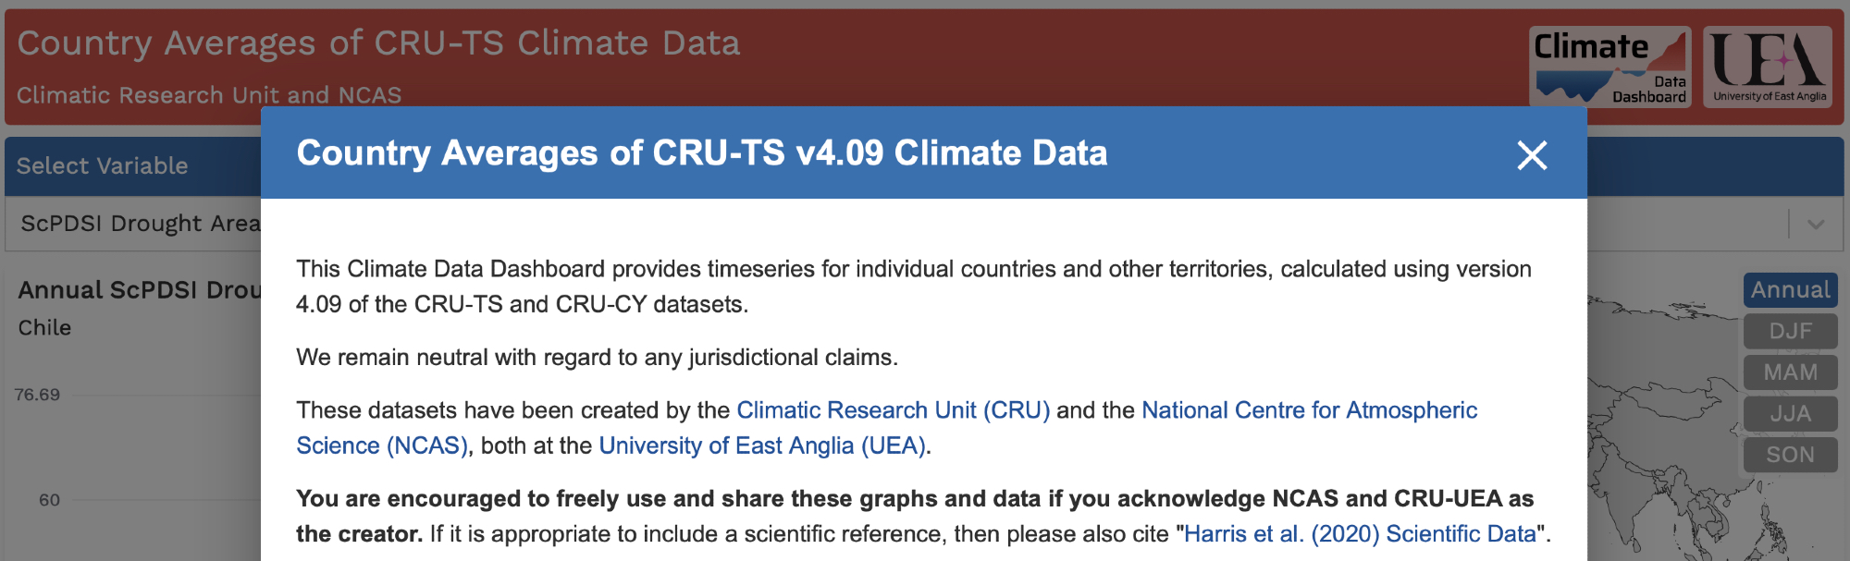The image size is (1850, 561).
Task: Follow the National Centre for Atmospheric Science link
Action: 1309,410
